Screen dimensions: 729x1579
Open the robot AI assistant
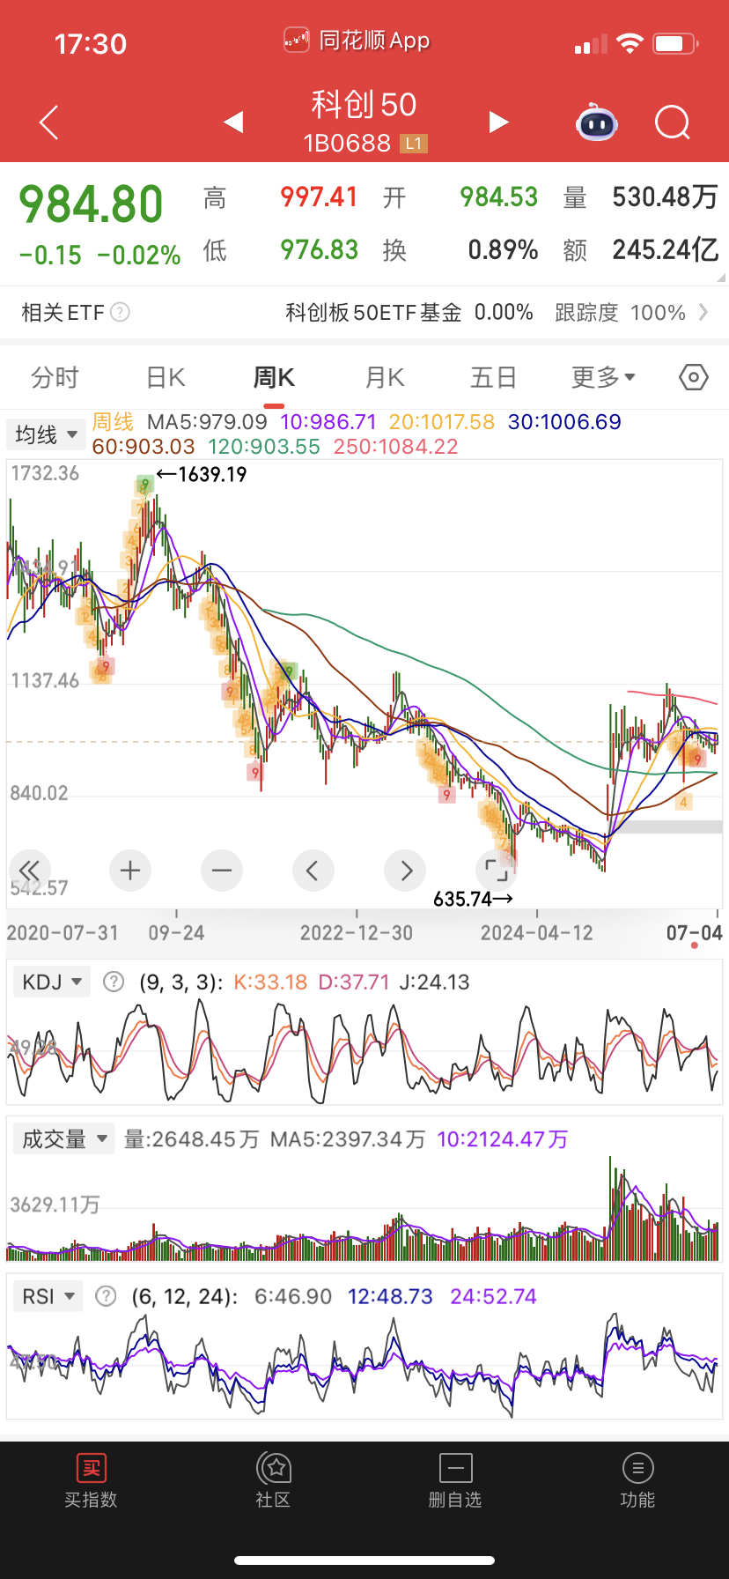point(597,122)
